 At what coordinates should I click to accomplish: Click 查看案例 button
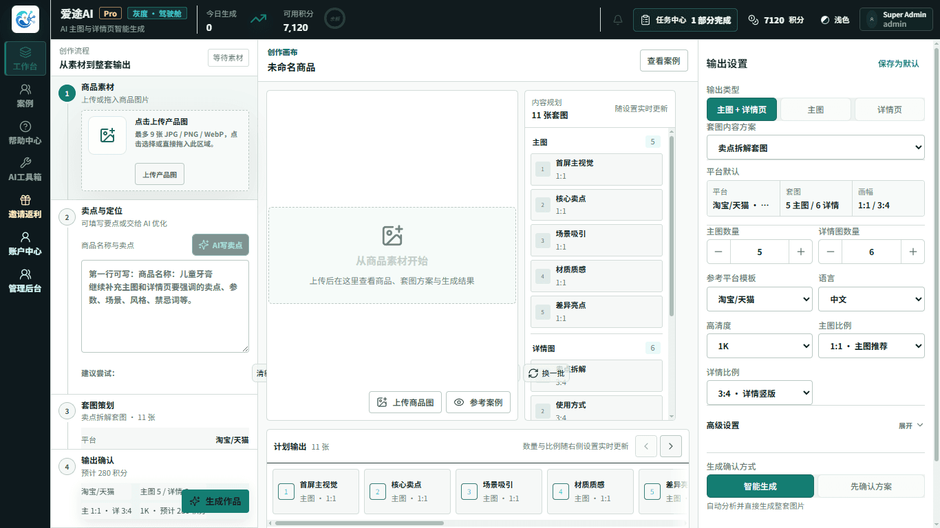pyautogui.click(x=664, y=60)
